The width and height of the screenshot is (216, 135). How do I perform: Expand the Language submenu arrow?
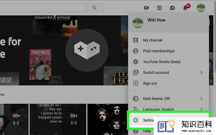pos(201,109)
